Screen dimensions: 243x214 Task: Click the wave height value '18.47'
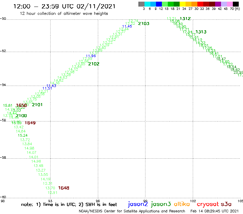pos(221,59)
